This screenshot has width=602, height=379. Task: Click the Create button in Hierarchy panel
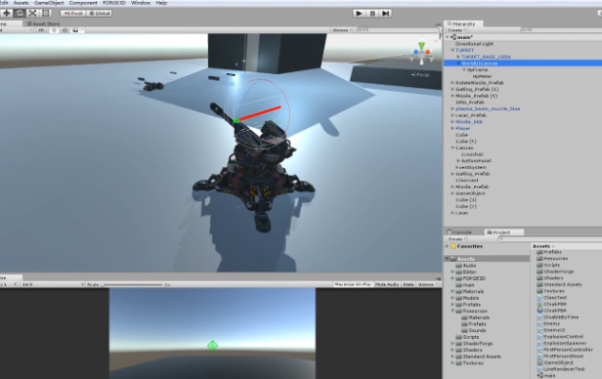tap(456, 30)
